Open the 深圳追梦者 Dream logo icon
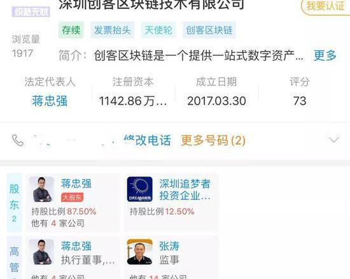The width and height of the screenshot is (350, 279). (x=140, y=189)
